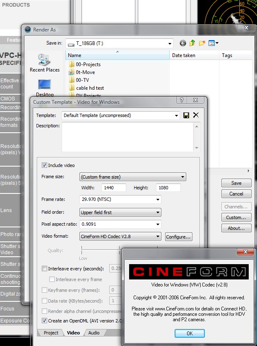This screenshot has height=346, width=257.
Task: Go up one folder level icon
Action: pyautogui.click(x=192, y=43)
